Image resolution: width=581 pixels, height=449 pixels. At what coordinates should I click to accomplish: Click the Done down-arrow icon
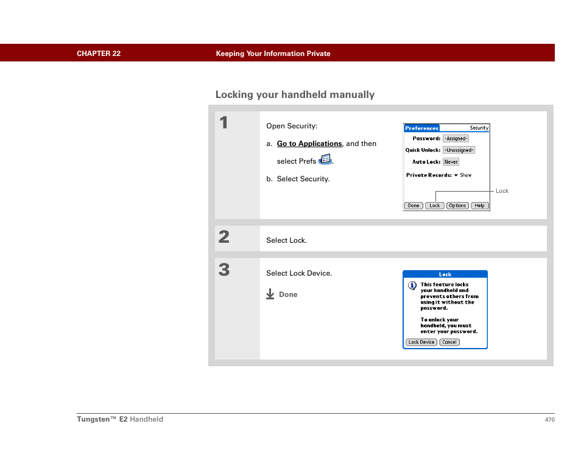click(x=270, y=294)
